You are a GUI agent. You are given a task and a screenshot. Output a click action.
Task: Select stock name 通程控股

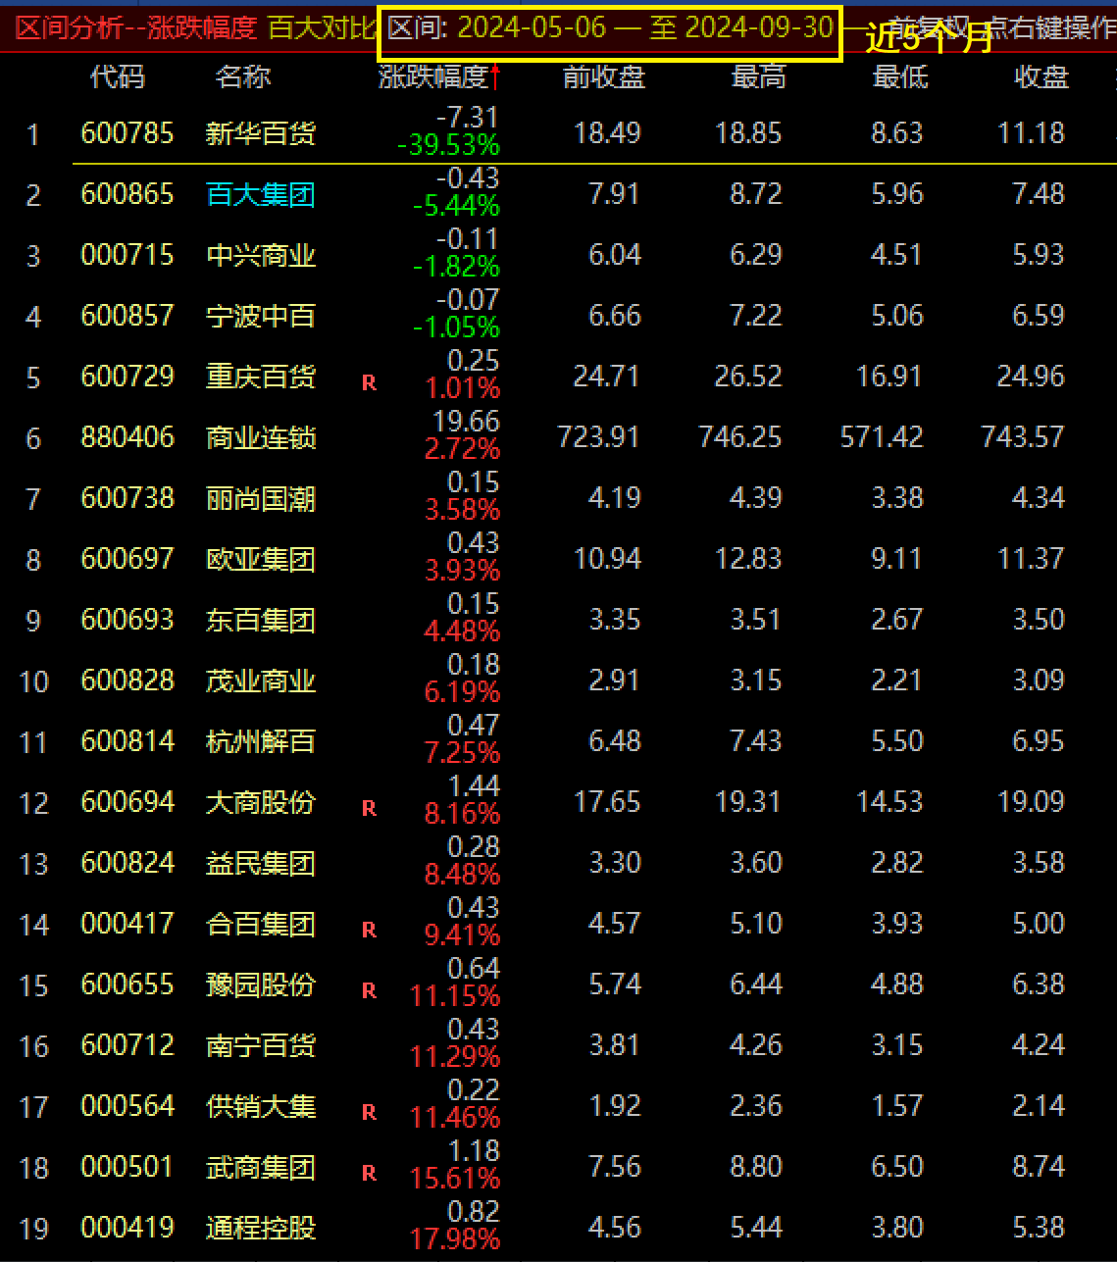click(261, 1228)
